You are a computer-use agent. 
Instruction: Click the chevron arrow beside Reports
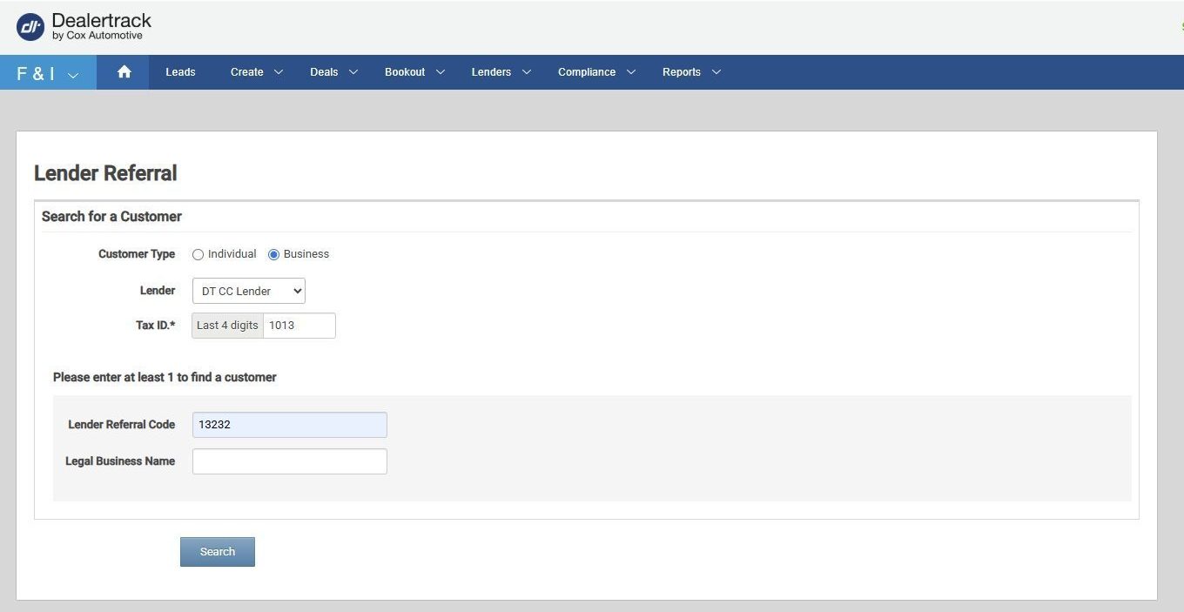tap(716, 72)
